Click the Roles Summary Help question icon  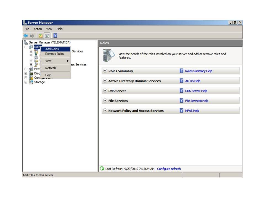click(x=181, y=71)
